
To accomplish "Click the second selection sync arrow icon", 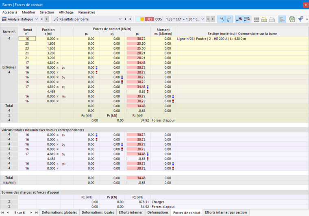I will pyautogui.click(x=229, y=19).
